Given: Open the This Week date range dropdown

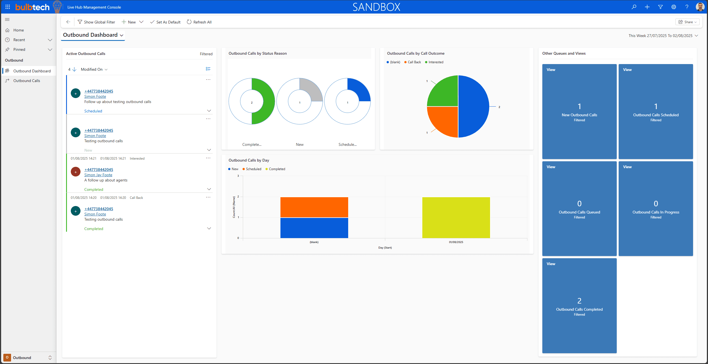Looking at the screenshot, I should [x=696, y=36].
